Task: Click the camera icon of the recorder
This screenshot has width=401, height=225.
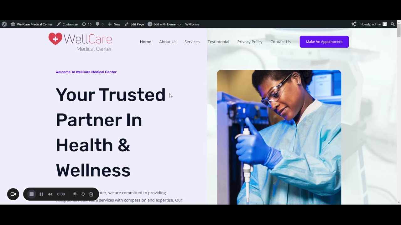Action: pyautogui.click(x=13, y=194)
